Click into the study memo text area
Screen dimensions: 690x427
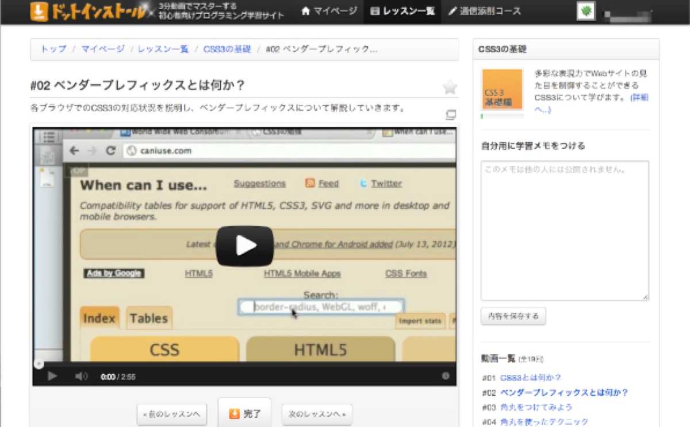pos(565,231)
